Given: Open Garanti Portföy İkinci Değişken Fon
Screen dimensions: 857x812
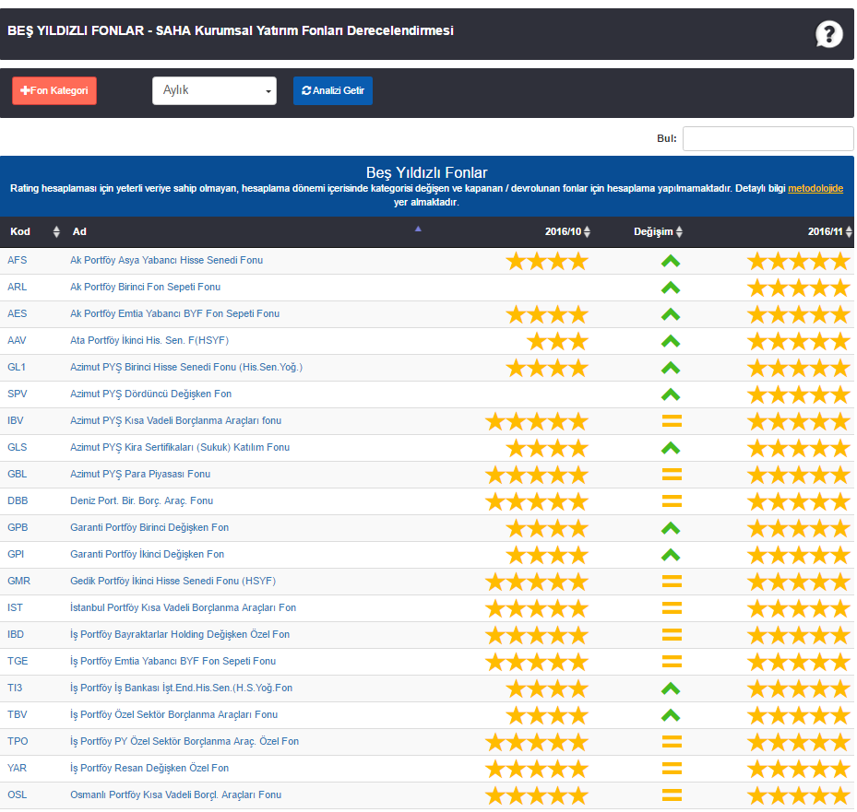Looking at the screenshot, I should point(147,555).
